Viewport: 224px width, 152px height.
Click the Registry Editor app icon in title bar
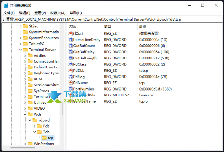click(5, 5)
